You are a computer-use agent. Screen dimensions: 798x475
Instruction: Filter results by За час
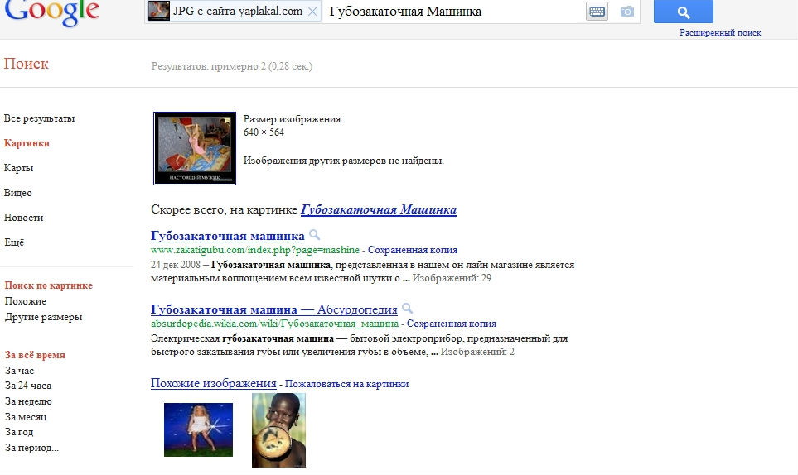click(x=19, y=371)
